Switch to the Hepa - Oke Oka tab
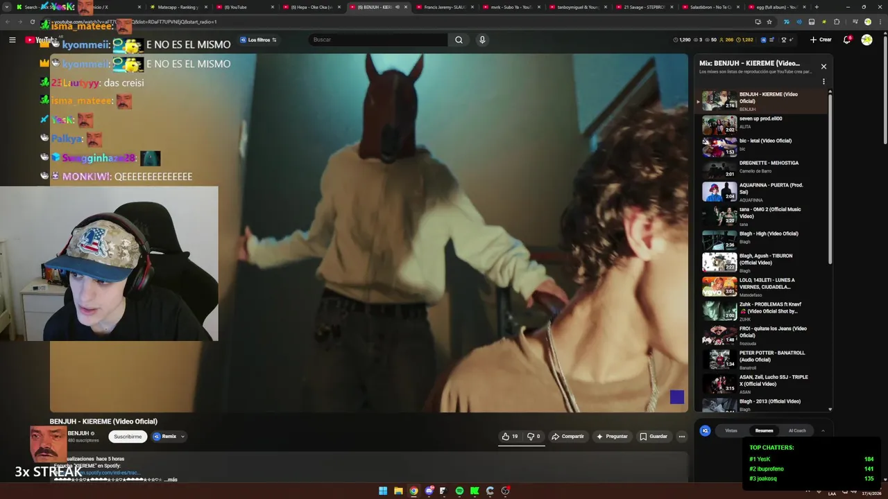 click(311, 7)
